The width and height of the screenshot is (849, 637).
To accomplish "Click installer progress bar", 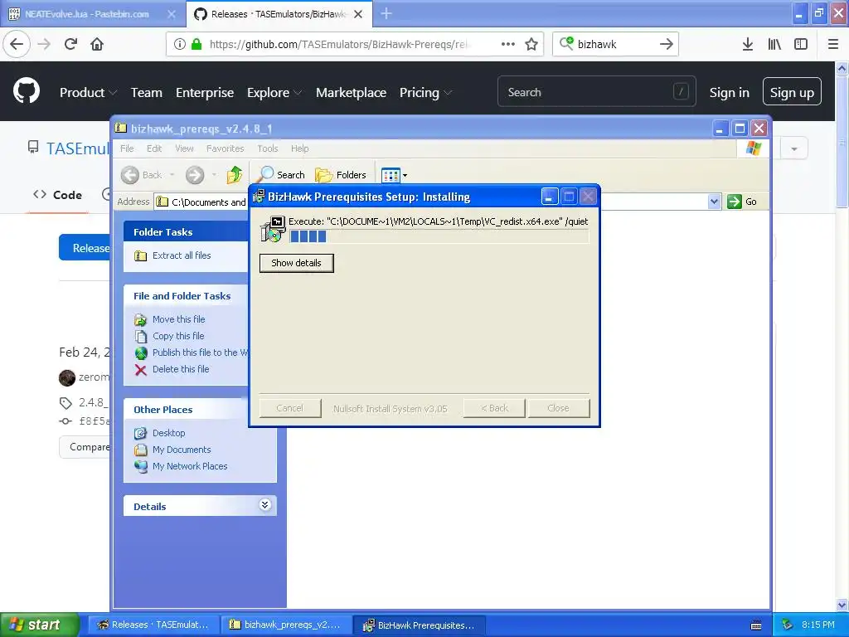I will click(439, 236).
